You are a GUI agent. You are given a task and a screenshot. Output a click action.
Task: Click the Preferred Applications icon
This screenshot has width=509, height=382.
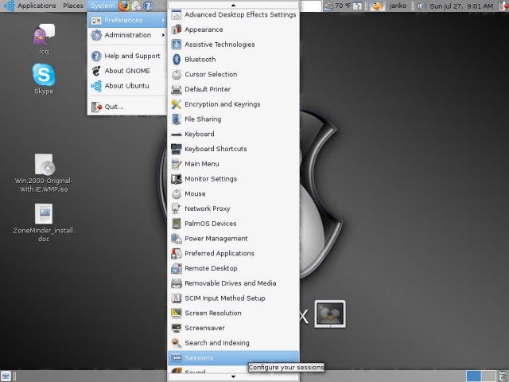tap(177, 254)
